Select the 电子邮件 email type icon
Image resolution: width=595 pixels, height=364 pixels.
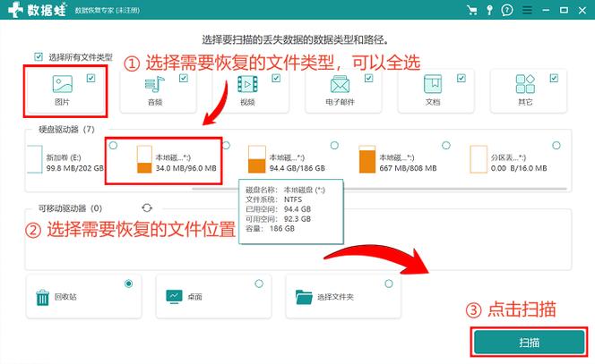click(x=340, y=84)
